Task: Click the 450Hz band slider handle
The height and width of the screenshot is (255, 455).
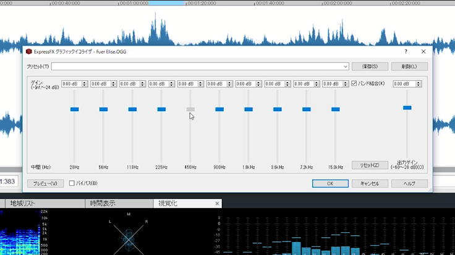Action: point(190,109)
